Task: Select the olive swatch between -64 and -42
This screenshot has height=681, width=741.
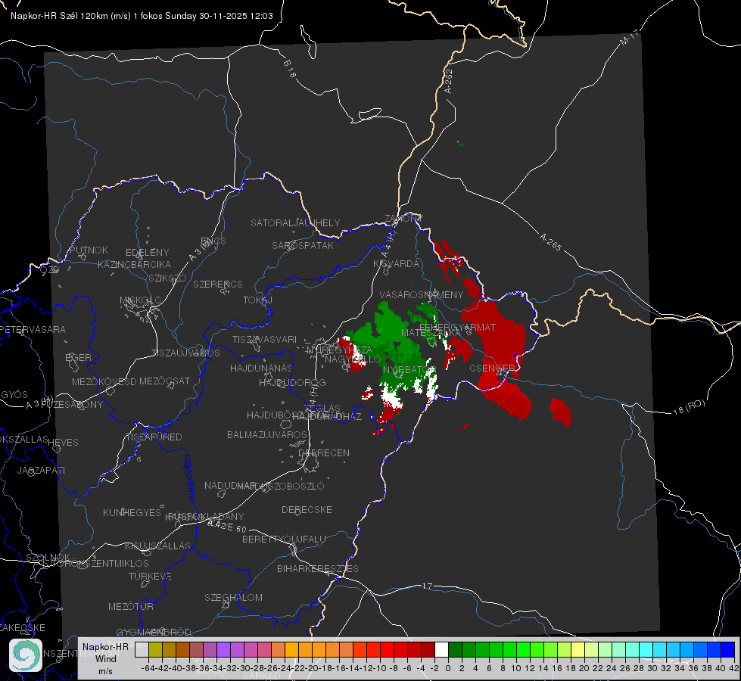Action: (x=155, y=650)
